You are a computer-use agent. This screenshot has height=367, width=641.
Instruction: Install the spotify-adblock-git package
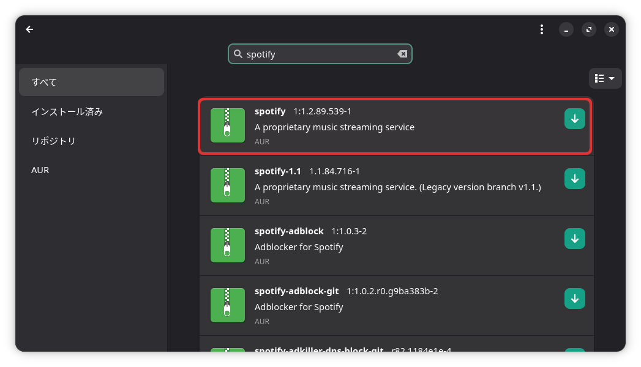(x=575, y=299)
